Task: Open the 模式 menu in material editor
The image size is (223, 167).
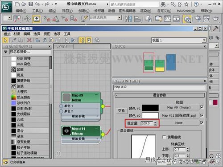Action: [7, 34]
